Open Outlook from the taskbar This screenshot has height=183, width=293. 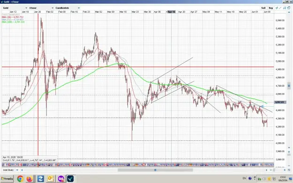pos(51,179)
